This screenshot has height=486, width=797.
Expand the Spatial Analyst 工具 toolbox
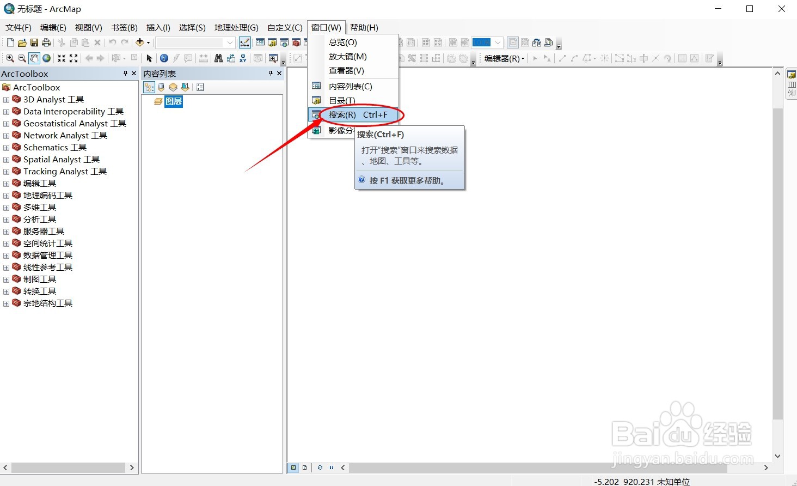point(7,160)
